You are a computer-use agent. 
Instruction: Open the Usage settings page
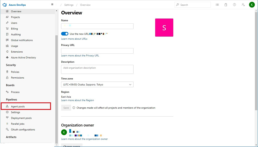(14, 46)
